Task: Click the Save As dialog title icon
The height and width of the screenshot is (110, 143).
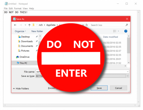Action: coord(14,19)
